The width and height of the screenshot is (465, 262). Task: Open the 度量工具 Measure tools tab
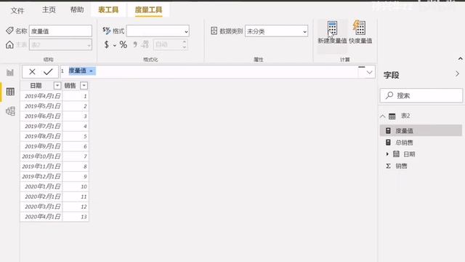coord(148,9)
